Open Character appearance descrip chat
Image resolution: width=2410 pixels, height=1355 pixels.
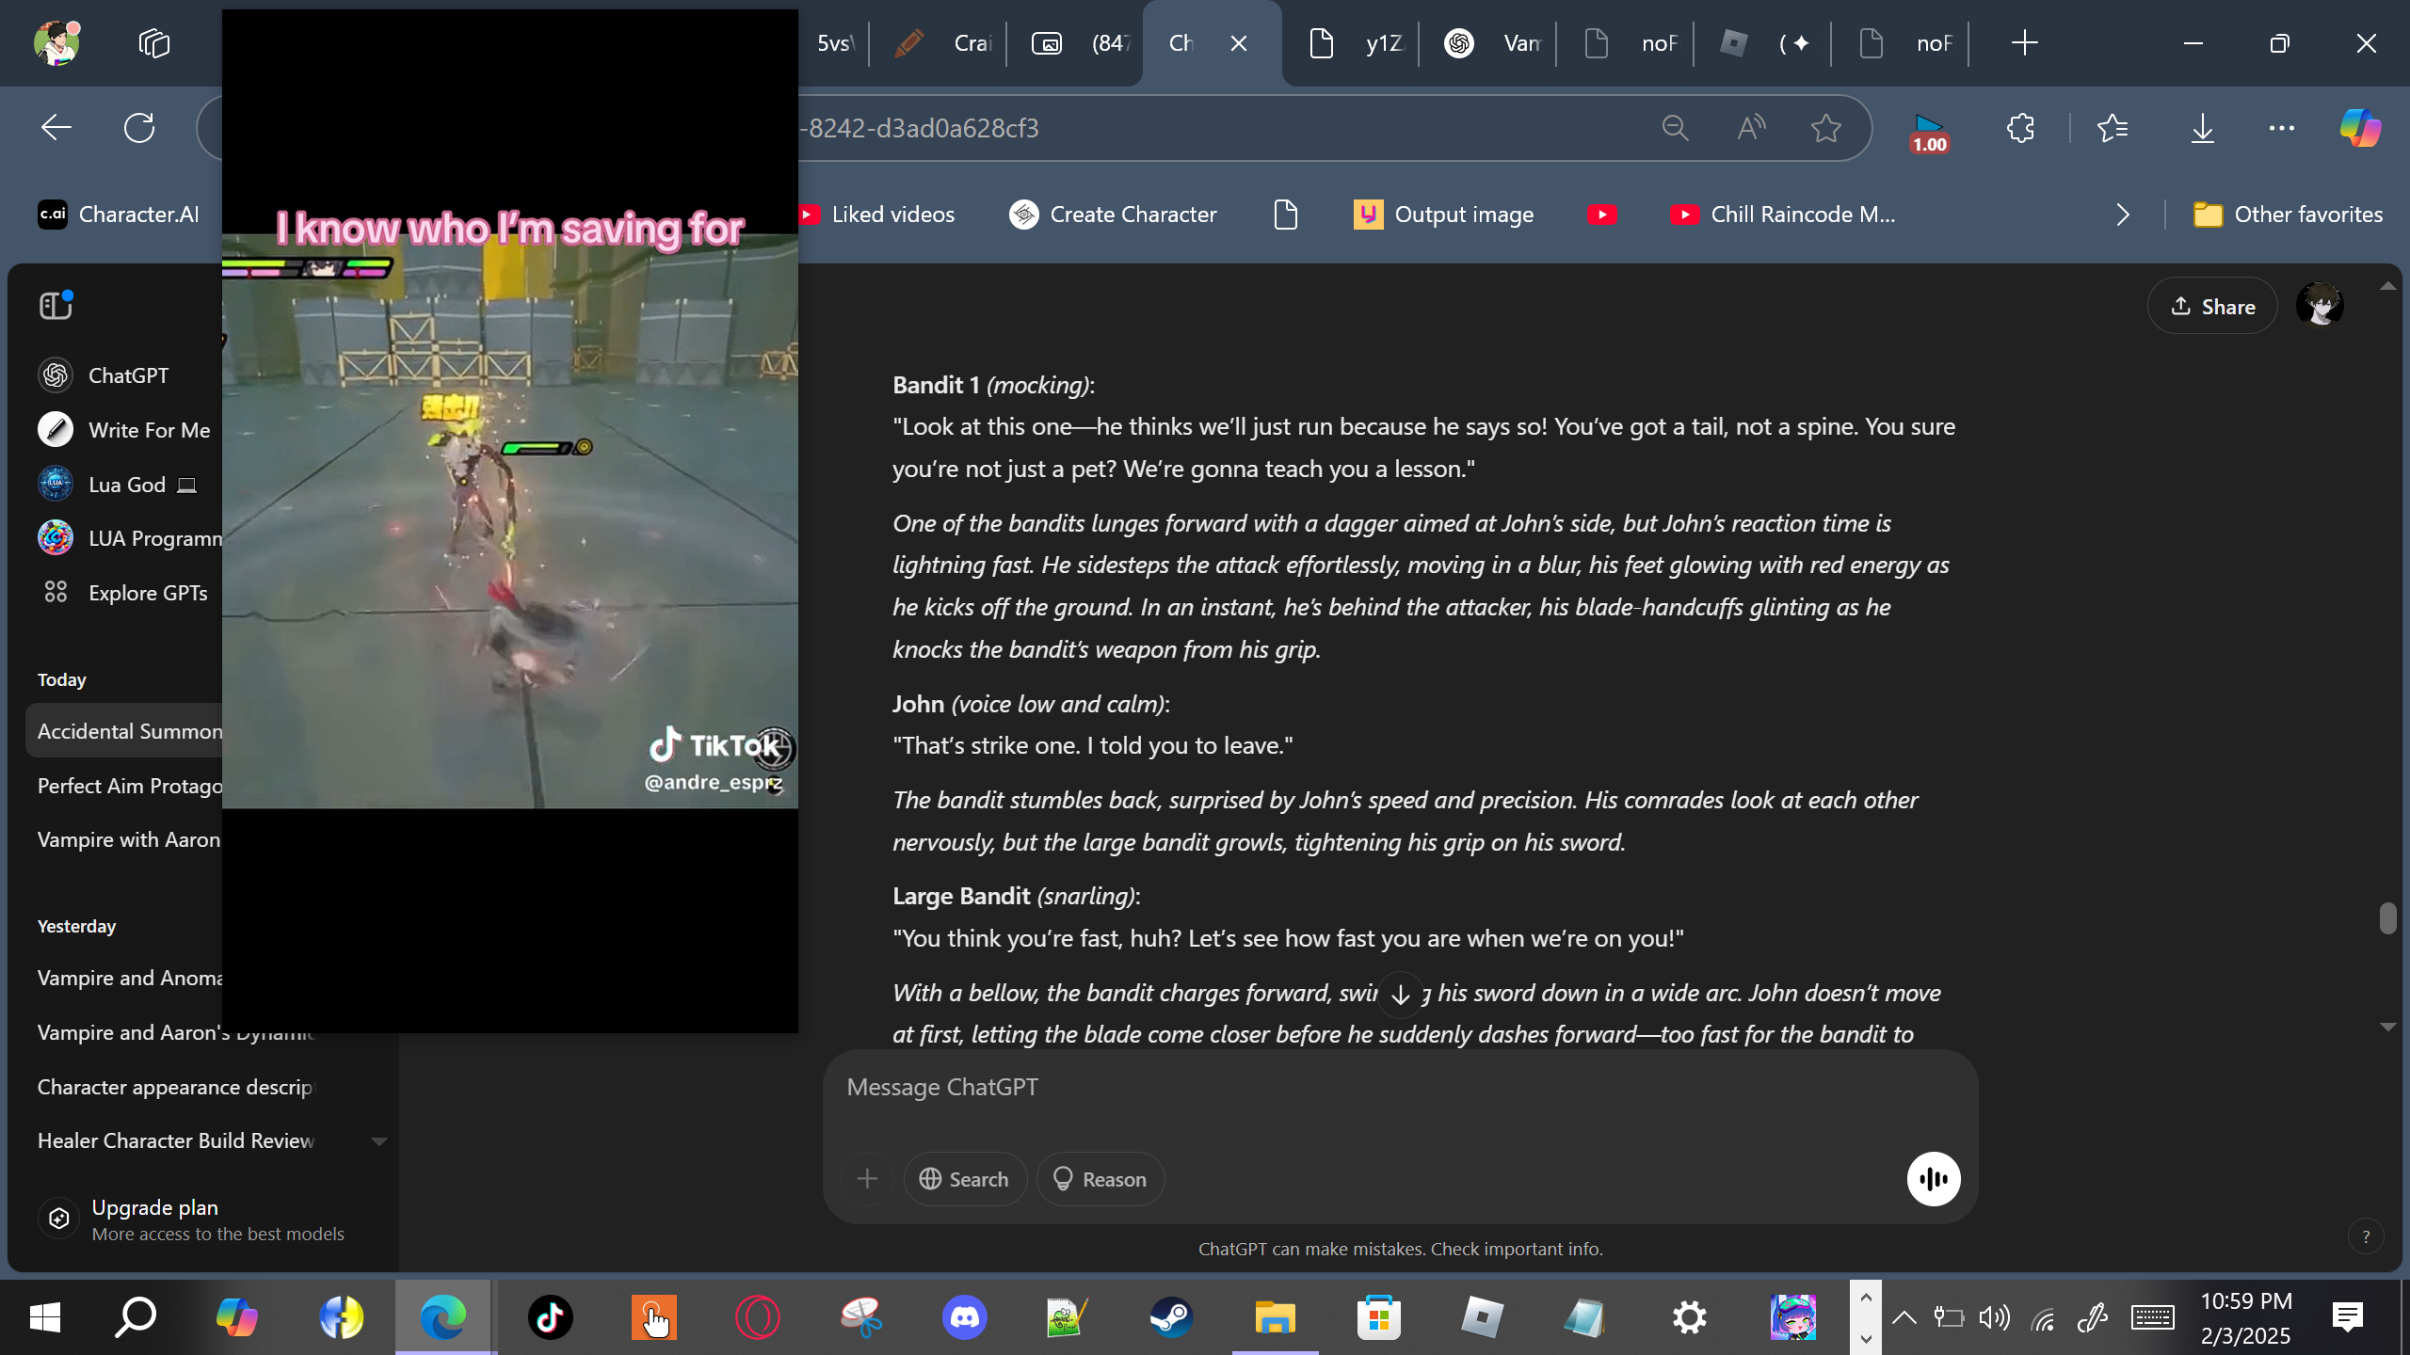click(175, 1087)
